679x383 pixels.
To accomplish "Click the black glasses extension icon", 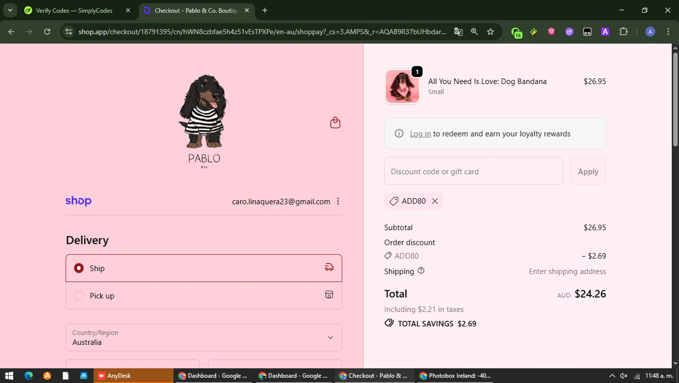I will [587, 32].
